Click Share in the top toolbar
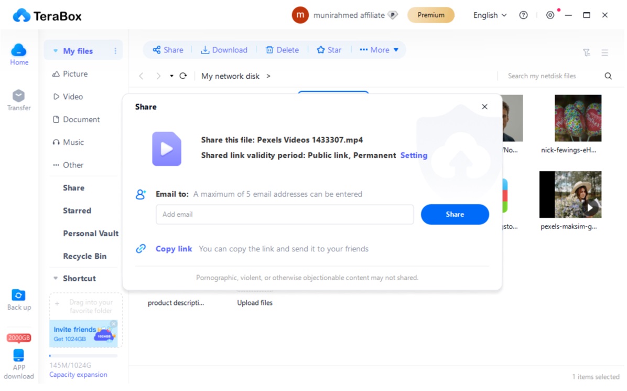The height and width of the screenshot is (391, 627). (168, 50)
